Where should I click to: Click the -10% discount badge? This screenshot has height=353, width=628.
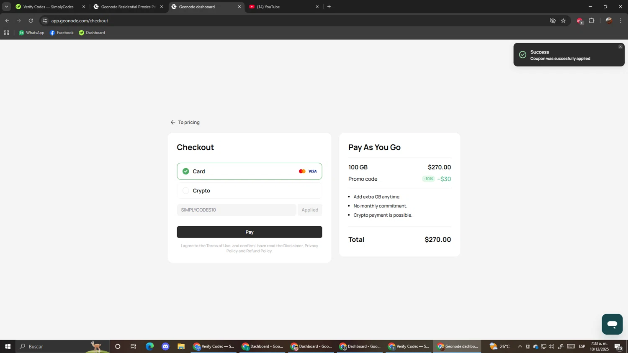coord(428,179)
